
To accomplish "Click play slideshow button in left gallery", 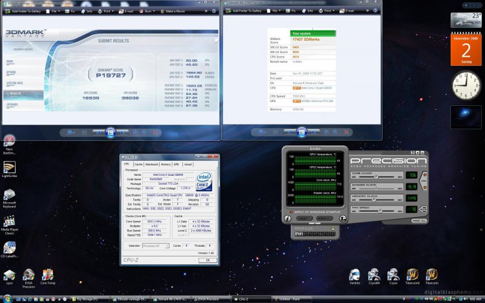I will tap(111, 133).
